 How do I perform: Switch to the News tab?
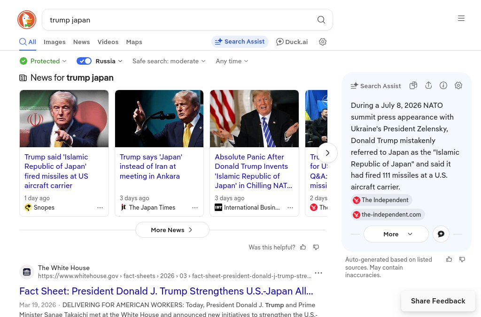click(x=82, y=42)
